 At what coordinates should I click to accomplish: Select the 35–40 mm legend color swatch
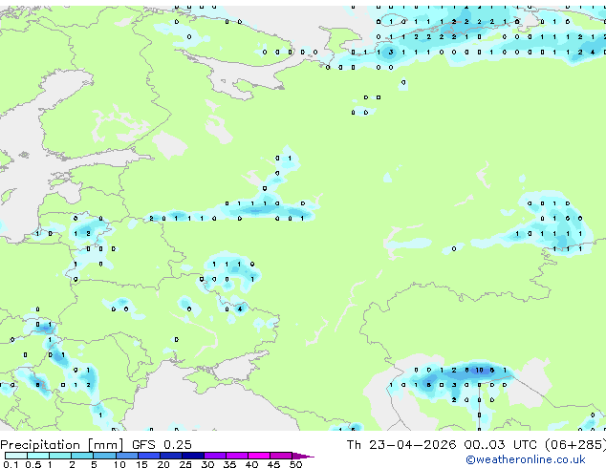click(x=236, y=456)
